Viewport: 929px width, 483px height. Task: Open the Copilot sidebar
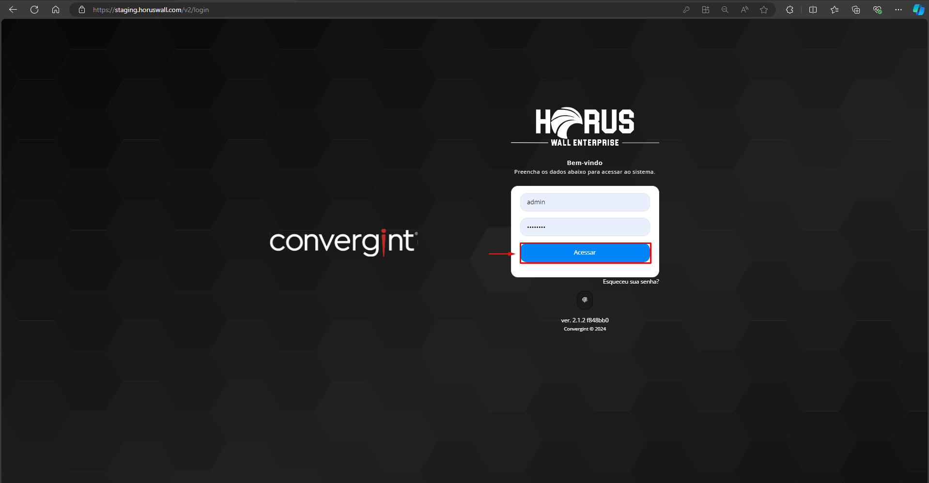coord(918,9)
